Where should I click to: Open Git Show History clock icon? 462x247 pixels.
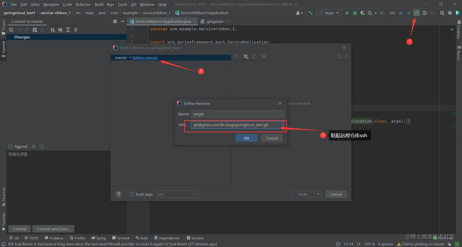(x=424, y=13)
